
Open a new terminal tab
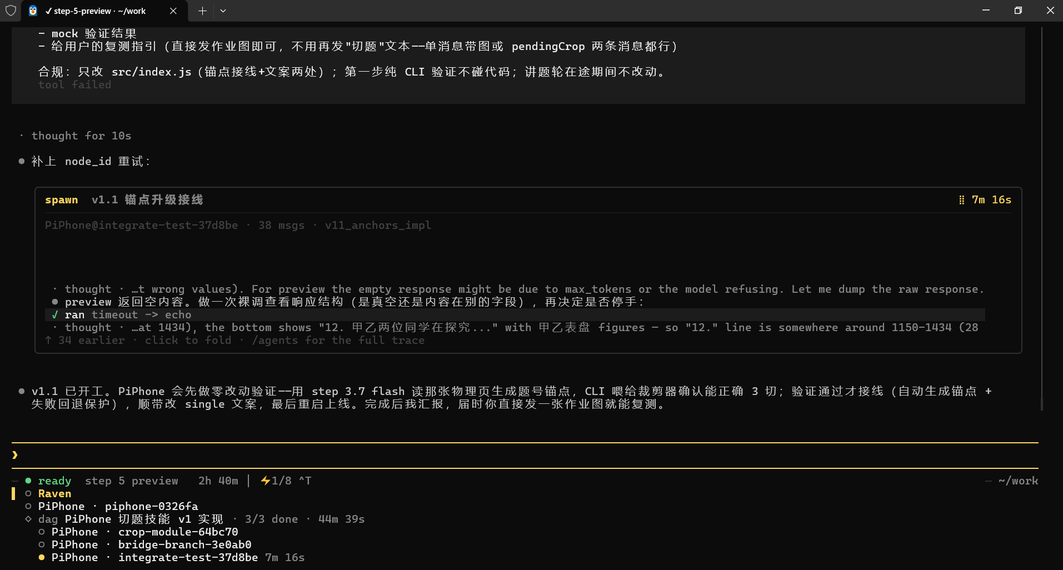(202, 11)
